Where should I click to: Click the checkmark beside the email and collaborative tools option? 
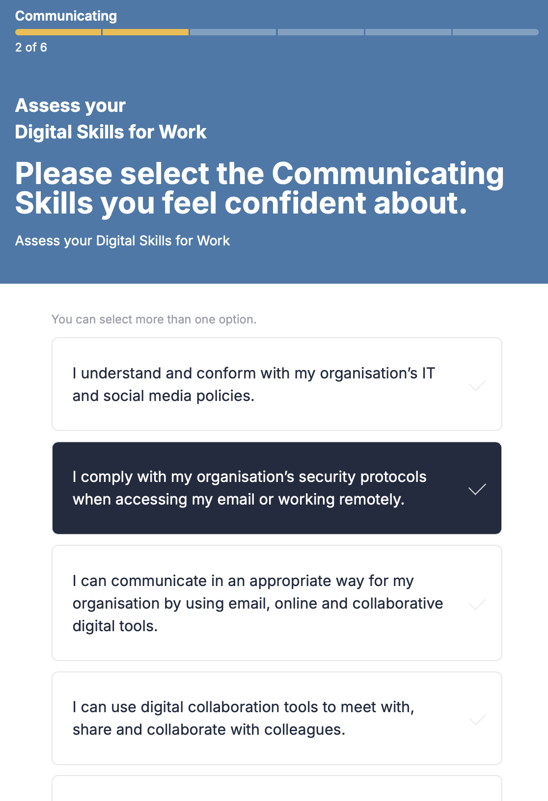(x=477, y=604)
